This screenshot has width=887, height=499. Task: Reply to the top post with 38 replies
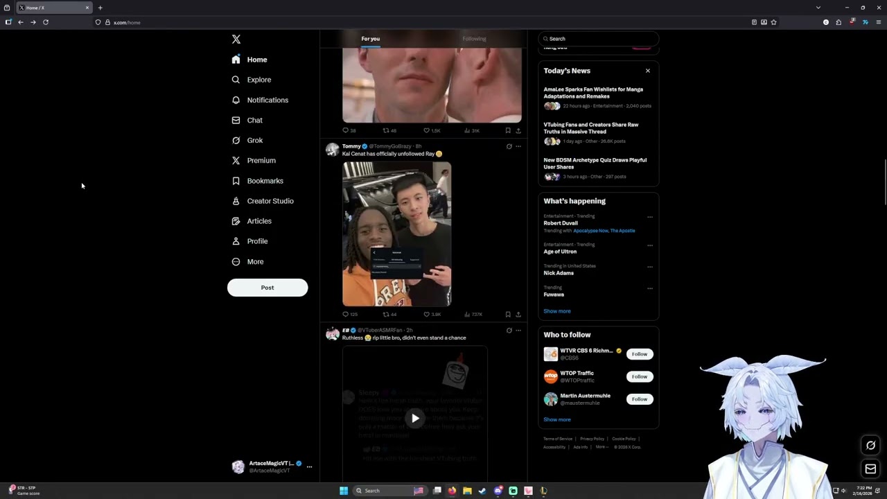click(349, 130)
